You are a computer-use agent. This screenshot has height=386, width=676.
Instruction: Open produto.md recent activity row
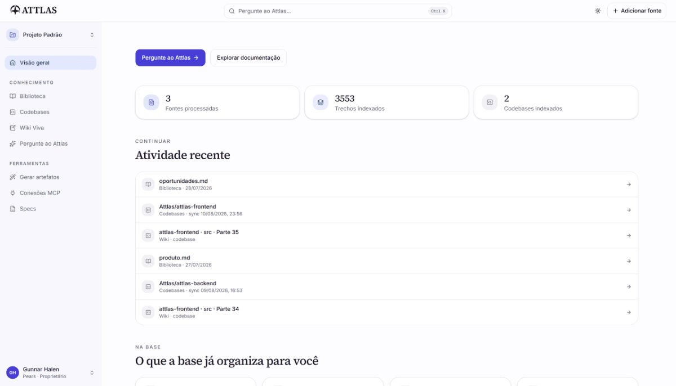pyautogui.click(x=386, y=261)
